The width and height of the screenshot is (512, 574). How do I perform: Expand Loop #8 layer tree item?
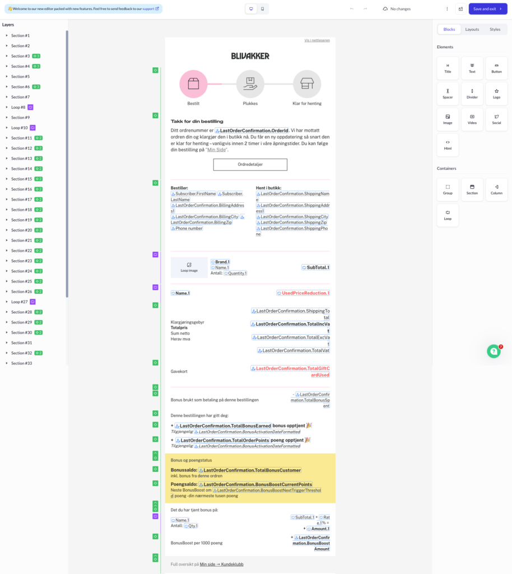7,107
